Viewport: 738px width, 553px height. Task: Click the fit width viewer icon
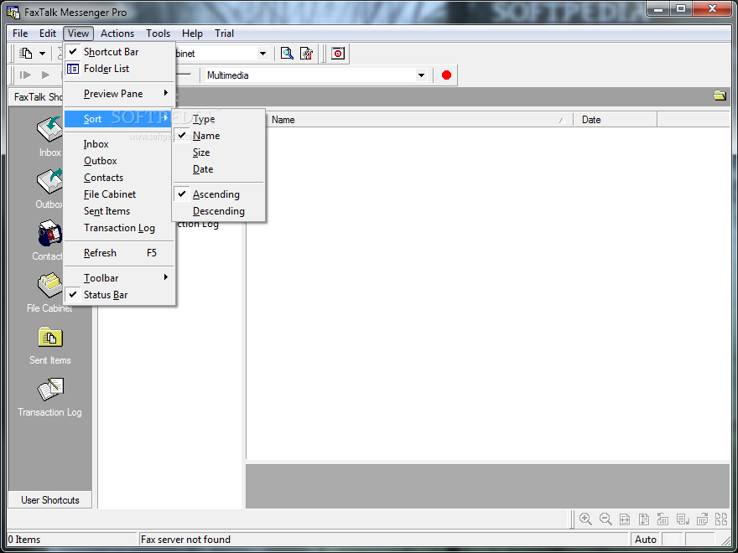(x=625, y=519)
